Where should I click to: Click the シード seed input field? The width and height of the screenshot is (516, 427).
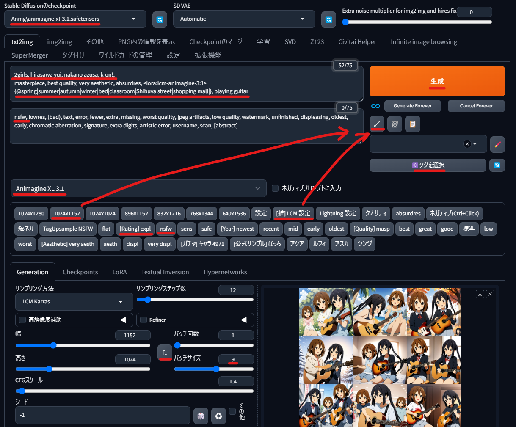tap(103, 415)
